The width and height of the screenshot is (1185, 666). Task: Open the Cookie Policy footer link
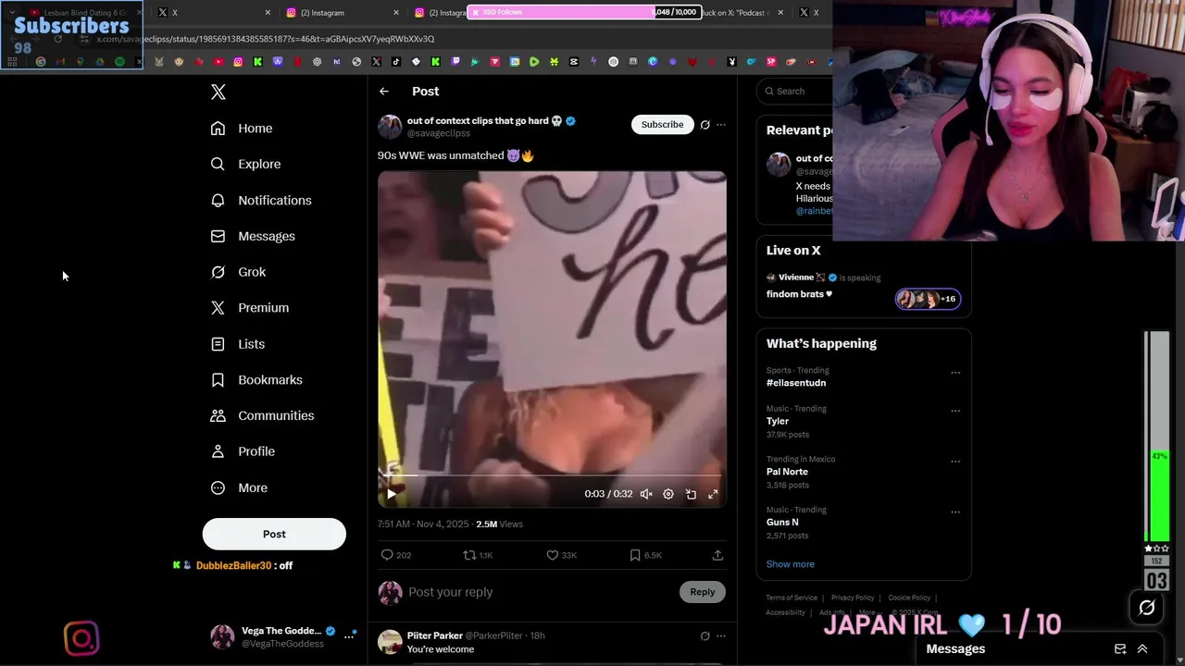coord(909,598)
